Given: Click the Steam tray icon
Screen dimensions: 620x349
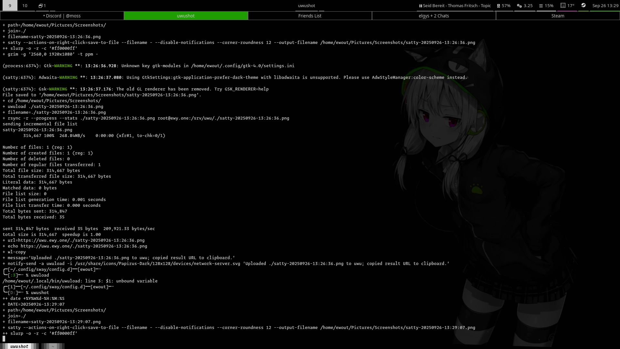Looking at the screenshot, I should (583, 5).
